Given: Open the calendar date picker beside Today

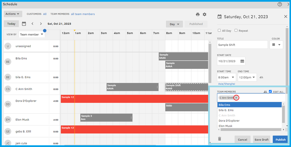Looking at the screenshot, I should 24,24.
